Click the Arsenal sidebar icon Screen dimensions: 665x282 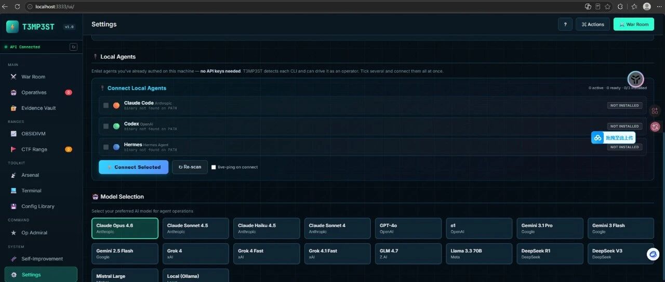(x=14, y=175)
